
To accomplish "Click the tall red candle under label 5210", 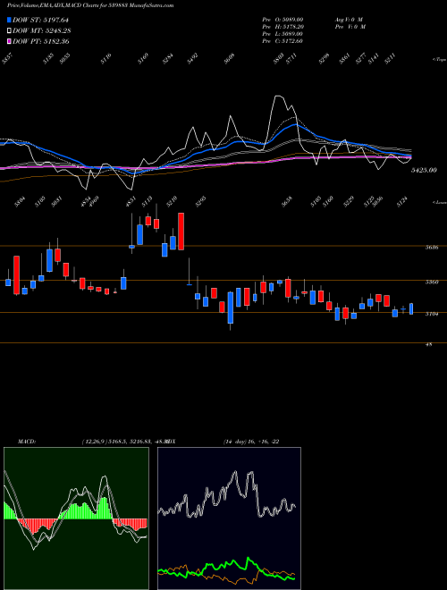I will click(x=181, y=232).
